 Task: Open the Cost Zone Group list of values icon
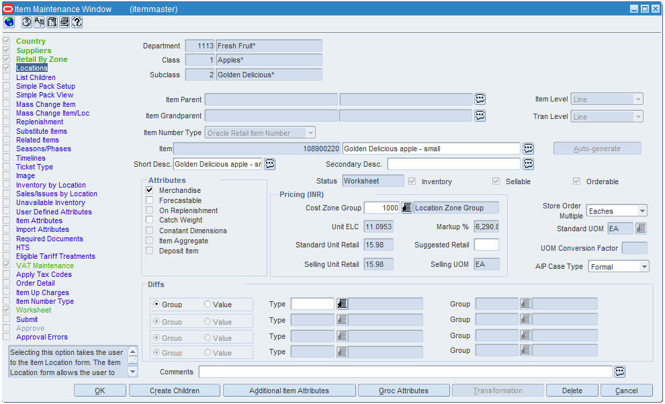click(406, 208)
